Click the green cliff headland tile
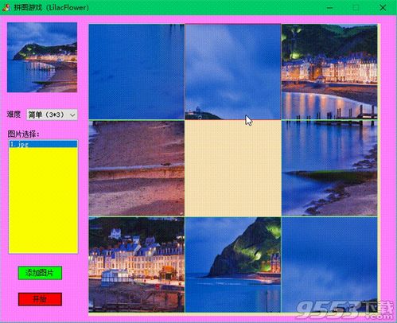This screenshot has height=323, width=397. [233, 265]
